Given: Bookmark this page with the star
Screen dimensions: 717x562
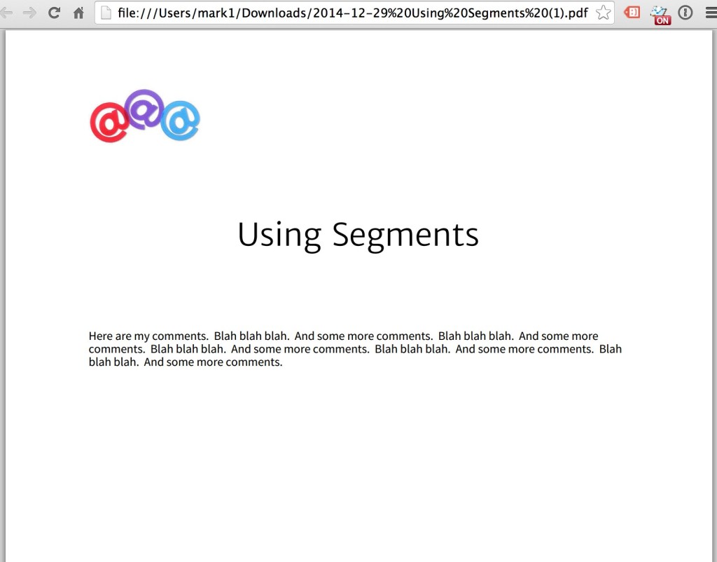Looking at the screenshot, I should click(x=602, y=13).
